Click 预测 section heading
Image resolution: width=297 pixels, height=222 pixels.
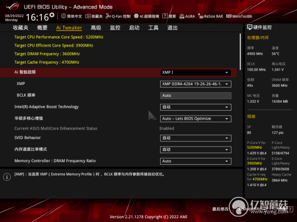(251, 117)
